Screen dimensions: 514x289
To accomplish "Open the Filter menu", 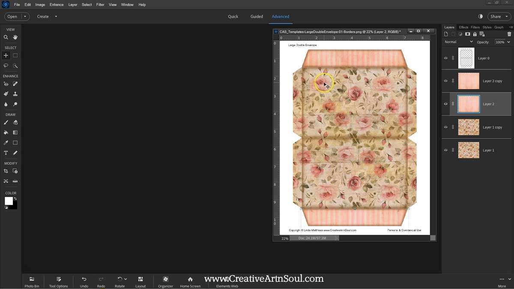I will pyautogui.click(x=100, y=5).
